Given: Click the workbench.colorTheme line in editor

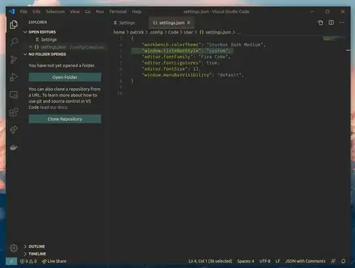Looking at the screenshot, I should point(204,45).
